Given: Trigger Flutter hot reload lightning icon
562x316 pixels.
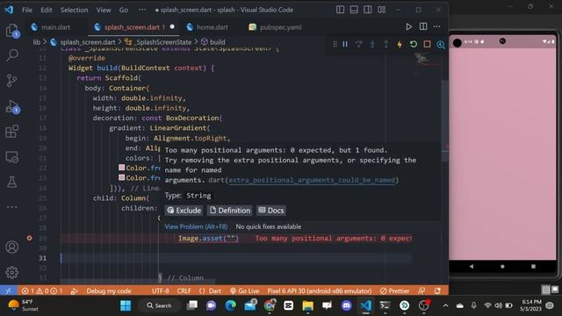Looking at the screenshot, I should click(400, 44).
